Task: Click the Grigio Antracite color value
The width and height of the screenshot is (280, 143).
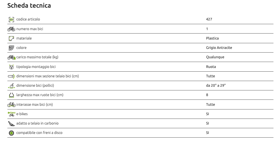Action: 219,48
